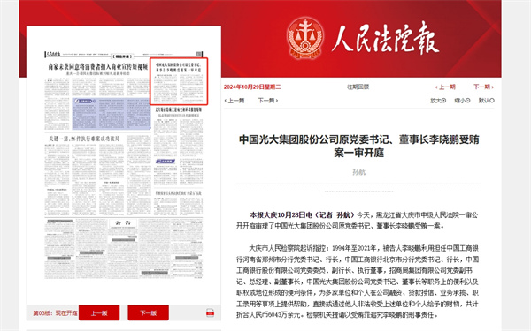Viewport: 531px width, 331px height.
Task: Click the red 上一版 button
Action: (x=99, y=312)
